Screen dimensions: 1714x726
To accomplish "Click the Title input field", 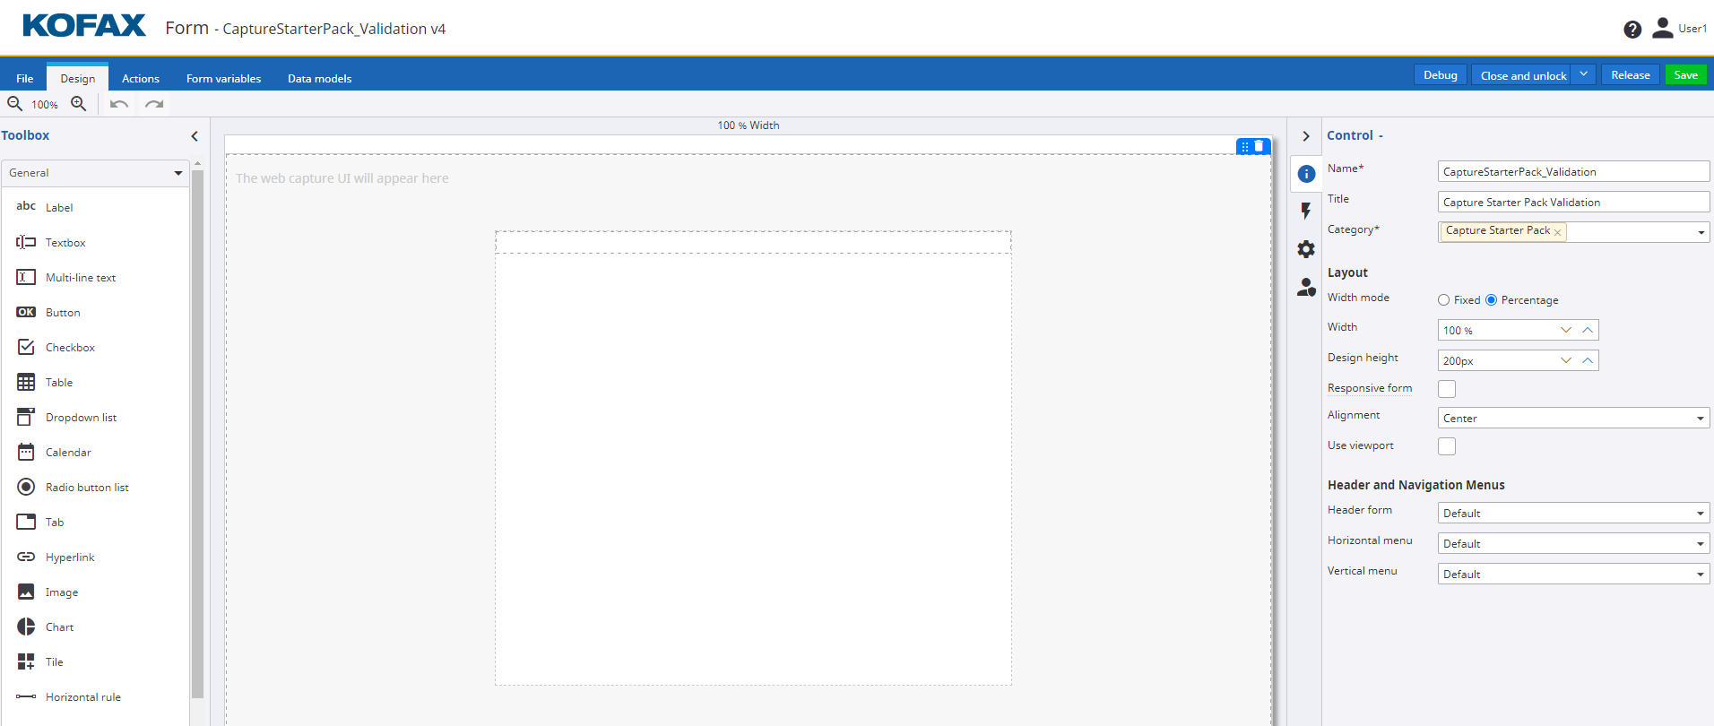I will [x=1573, y=203].
